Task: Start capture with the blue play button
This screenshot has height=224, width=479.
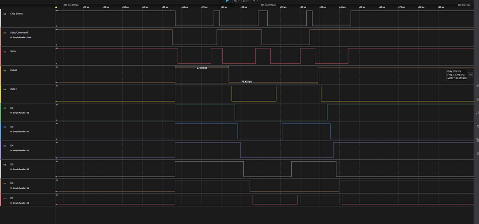Action: click(228, 1)
